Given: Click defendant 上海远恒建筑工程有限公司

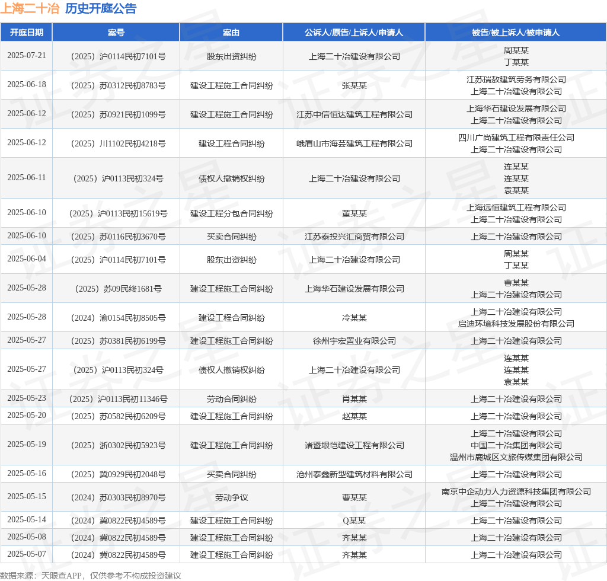Looking at the screenshot, I should pyautogui.click(x=516, y=207).
